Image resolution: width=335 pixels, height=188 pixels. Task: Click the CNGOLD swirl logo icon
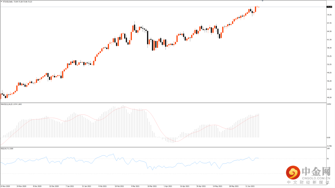[293, 173]
